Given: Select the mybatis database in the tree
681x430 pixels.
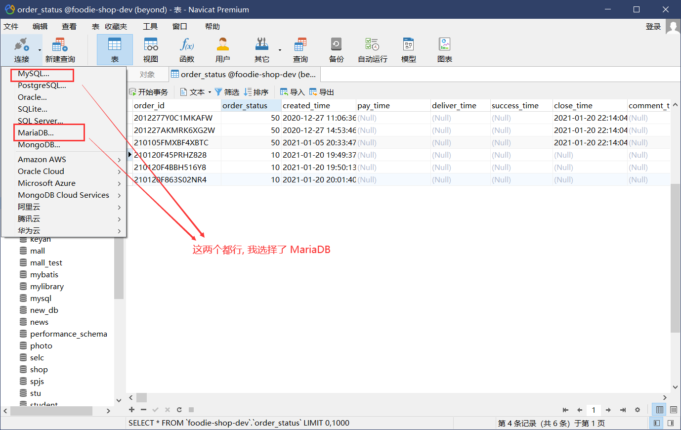Looking at the screenshot, I should pyautogui.click(x=44, y=275).
